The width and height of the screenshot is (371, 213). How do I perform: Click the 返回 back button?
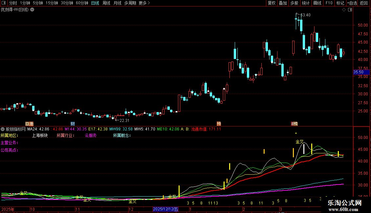[364, 3]
